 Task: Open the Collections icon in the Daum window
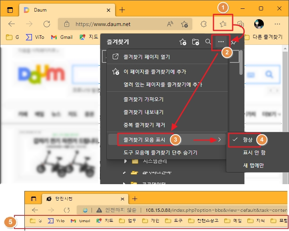tap(241, 24)
